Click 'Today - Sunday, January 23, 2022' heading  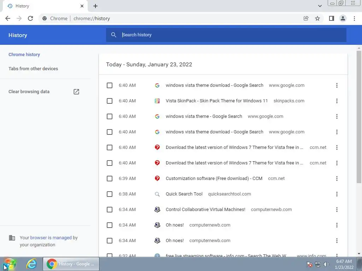[x=149, y=65]
